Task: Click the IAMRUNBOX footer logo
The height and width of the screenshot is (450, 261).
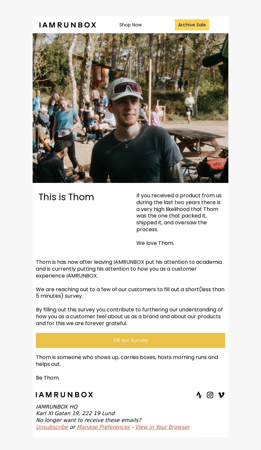Action: tap(64, 395)
